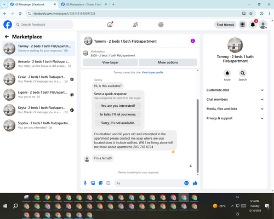
Task: Open the Sophia conversation
Action: 38,125
